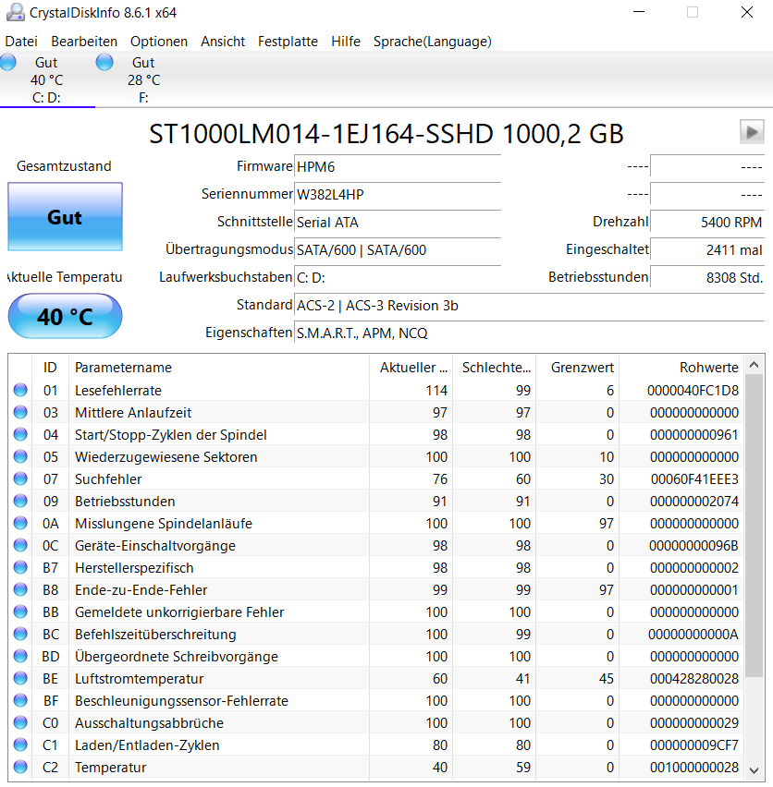Close the CrystalDiskInfo window
The height and width of the screenshot is (787, 773).
pyautogui.click(x=747, y=12)
